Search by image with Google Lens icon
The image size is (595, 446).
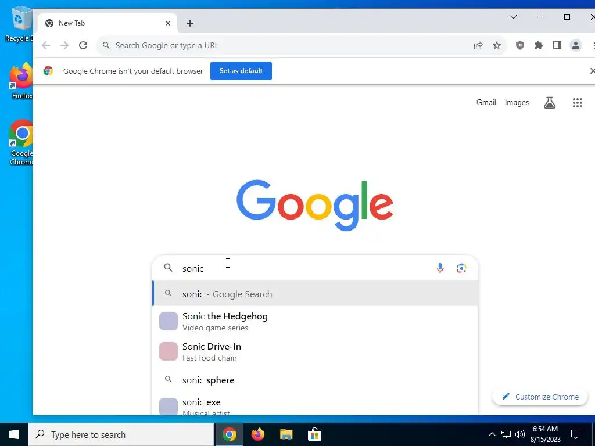[461, 268]
